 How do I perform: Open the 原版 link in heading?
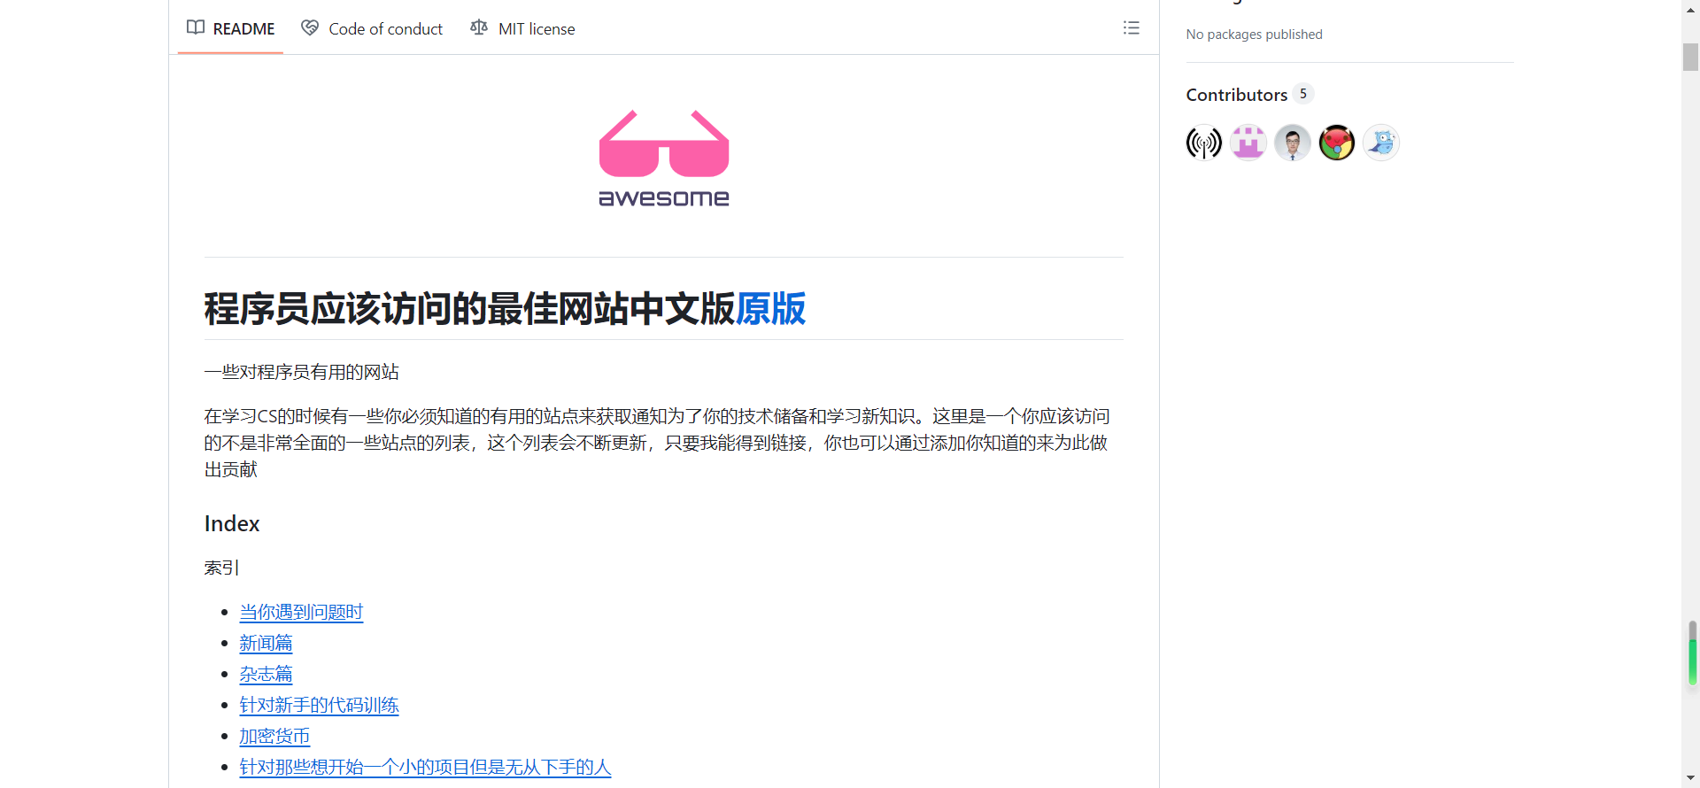pos(770,308)
